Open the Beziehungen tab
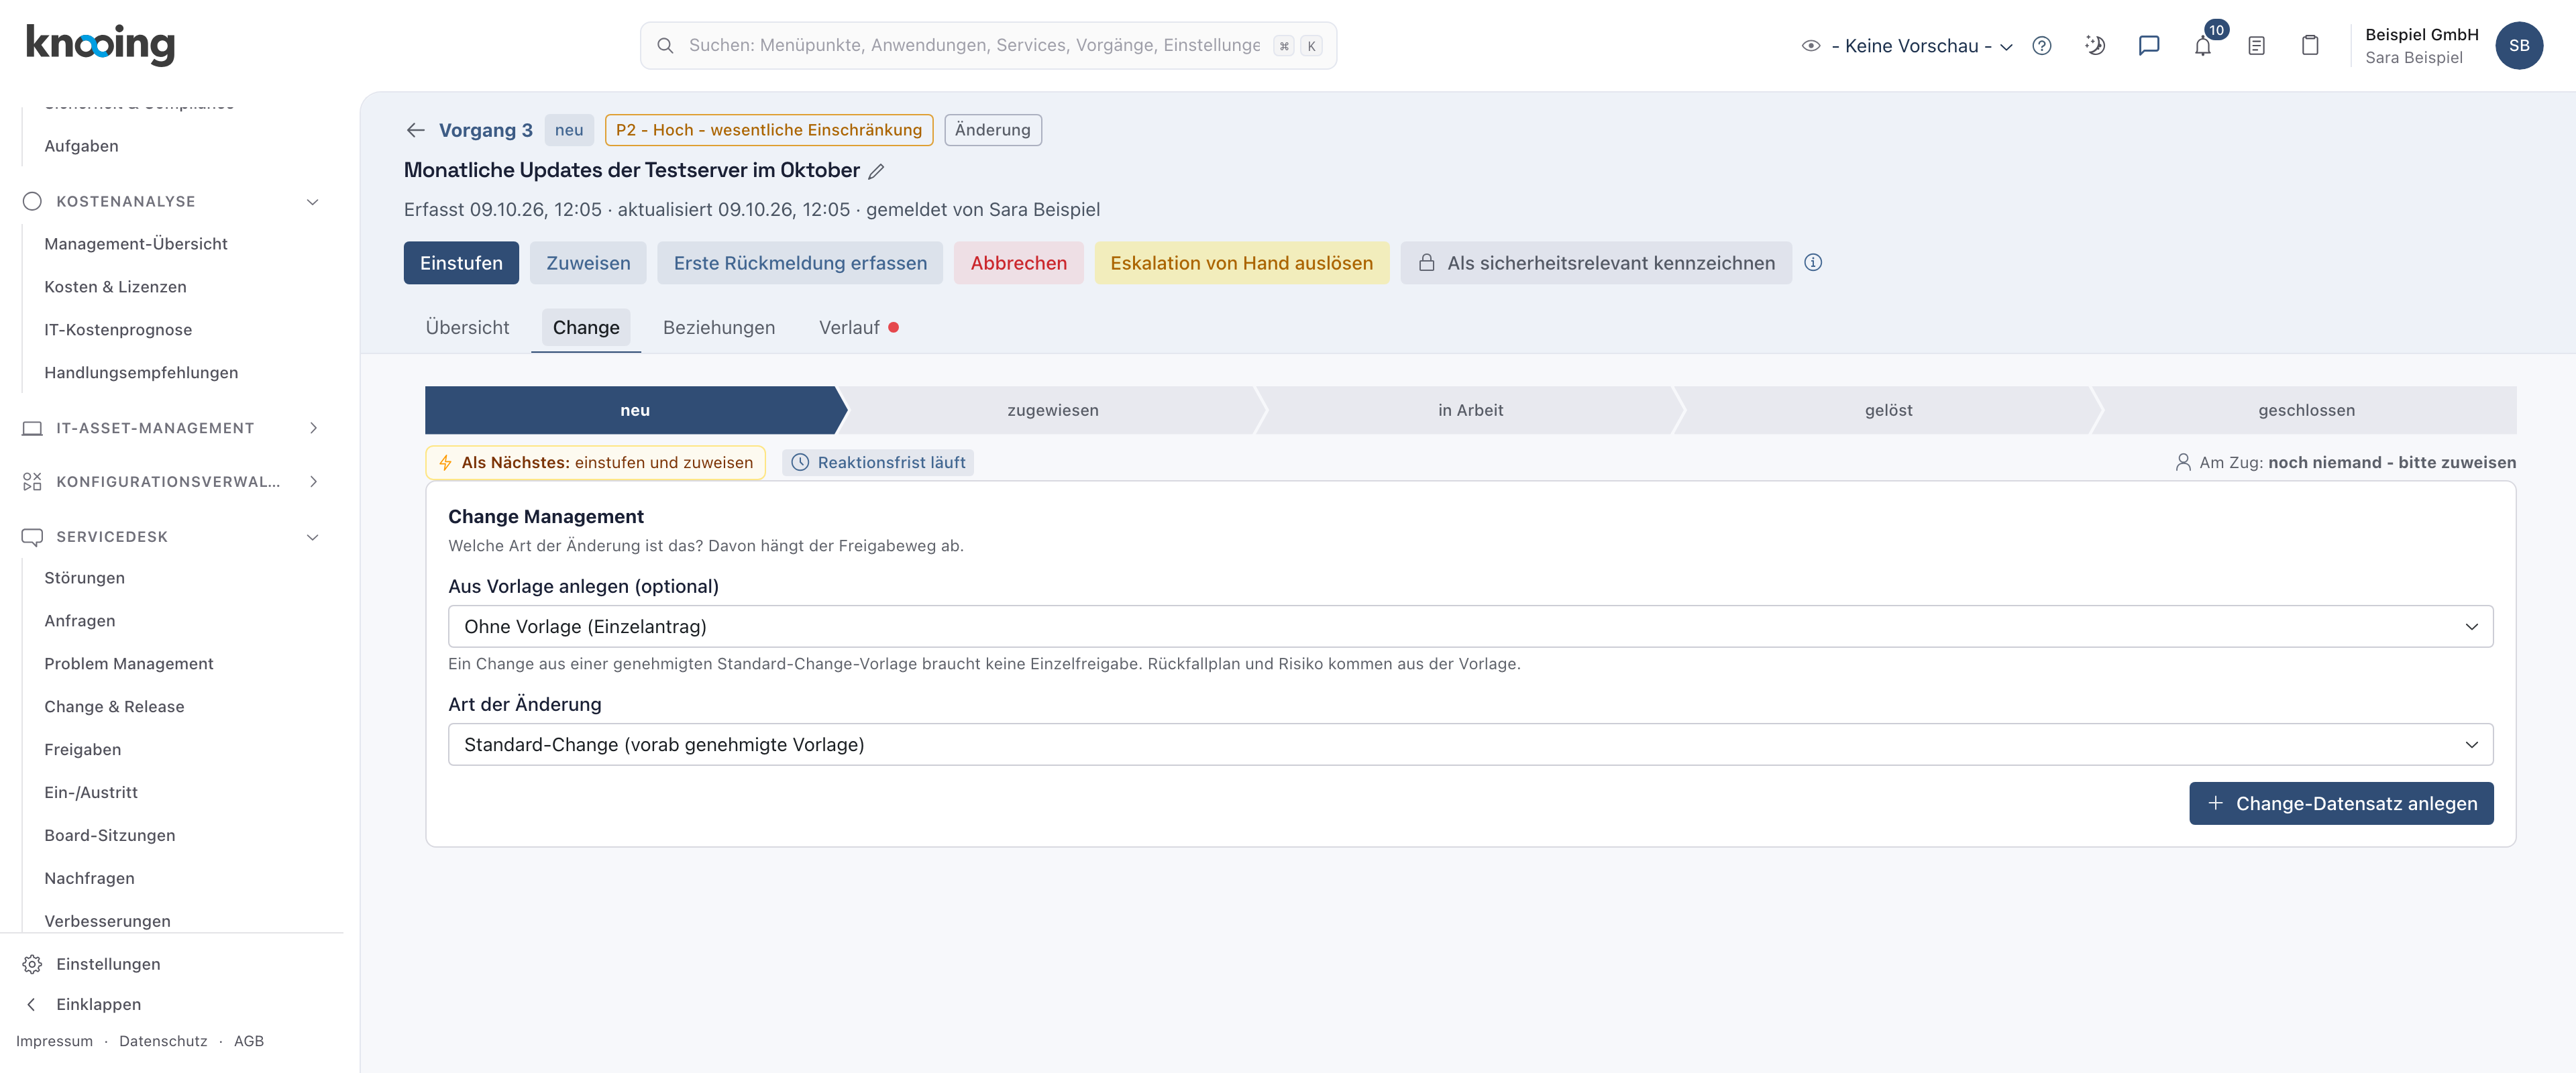 (x=718, y=328)
